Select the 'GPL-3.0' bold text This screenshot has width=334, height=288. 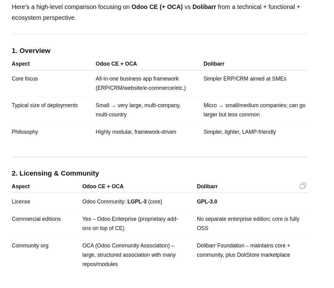tap(207, 202)
